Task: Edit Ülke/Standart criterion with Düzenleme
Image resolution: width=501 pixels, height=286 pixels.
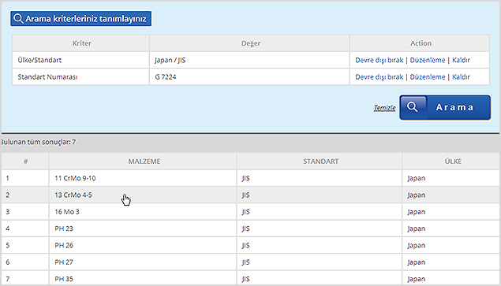Action: (x=427, y=60)
